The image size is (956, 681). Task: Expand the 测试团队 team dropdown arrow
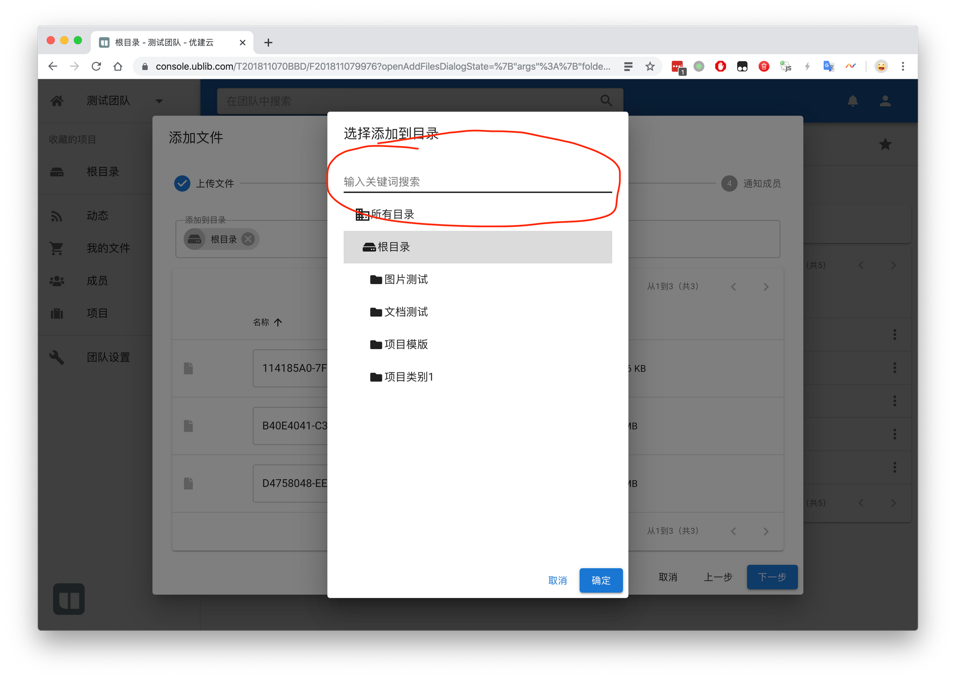pos(159,101)
